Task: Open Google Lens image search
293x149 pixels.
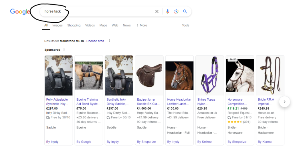Action: (176, 11)
